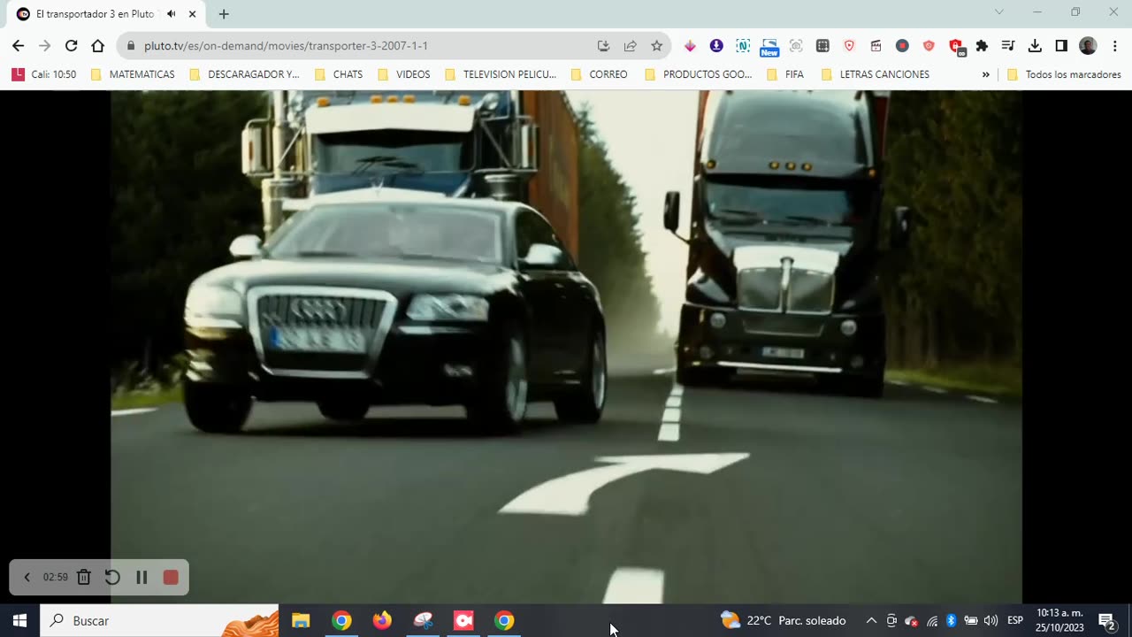Open the Windows Start menu
1132x637 pixels.
[x=19, y=620]
